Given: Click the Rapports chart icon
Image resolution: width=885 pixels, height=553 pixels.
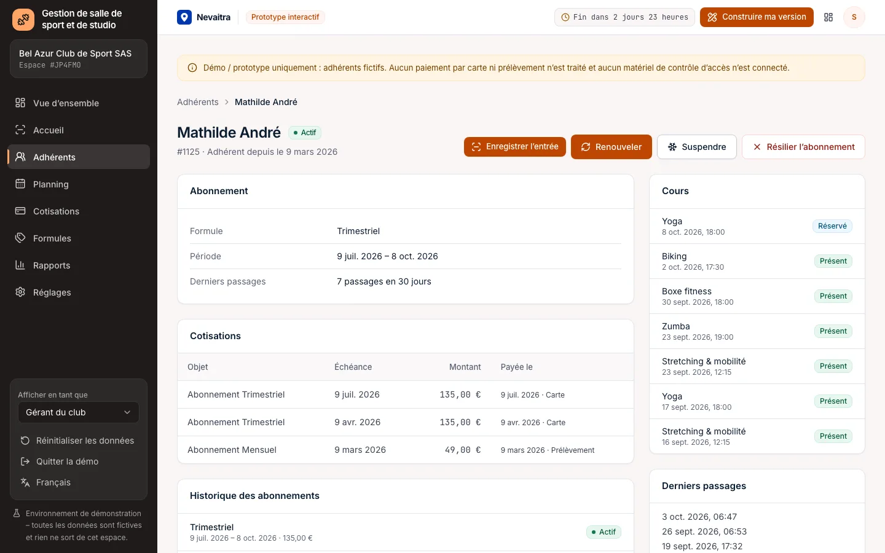Looking at the screenshot, I should pos(20,265).
